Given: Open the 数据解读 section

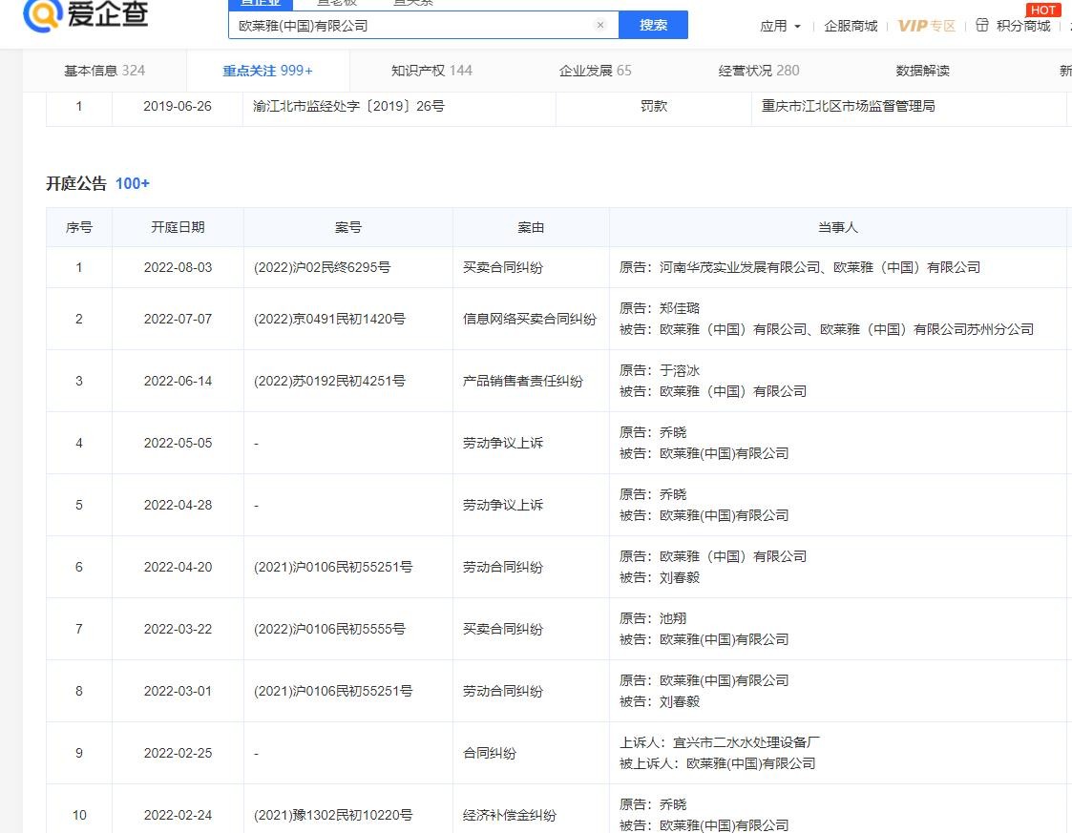Looking at the screenshot, I should [922, 70].
